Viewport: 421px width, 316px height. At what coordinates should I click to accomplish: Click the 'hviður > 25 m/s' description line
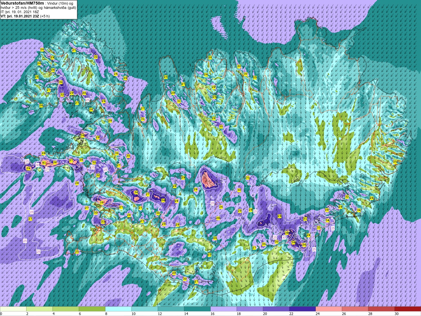[x=38, y=7]
